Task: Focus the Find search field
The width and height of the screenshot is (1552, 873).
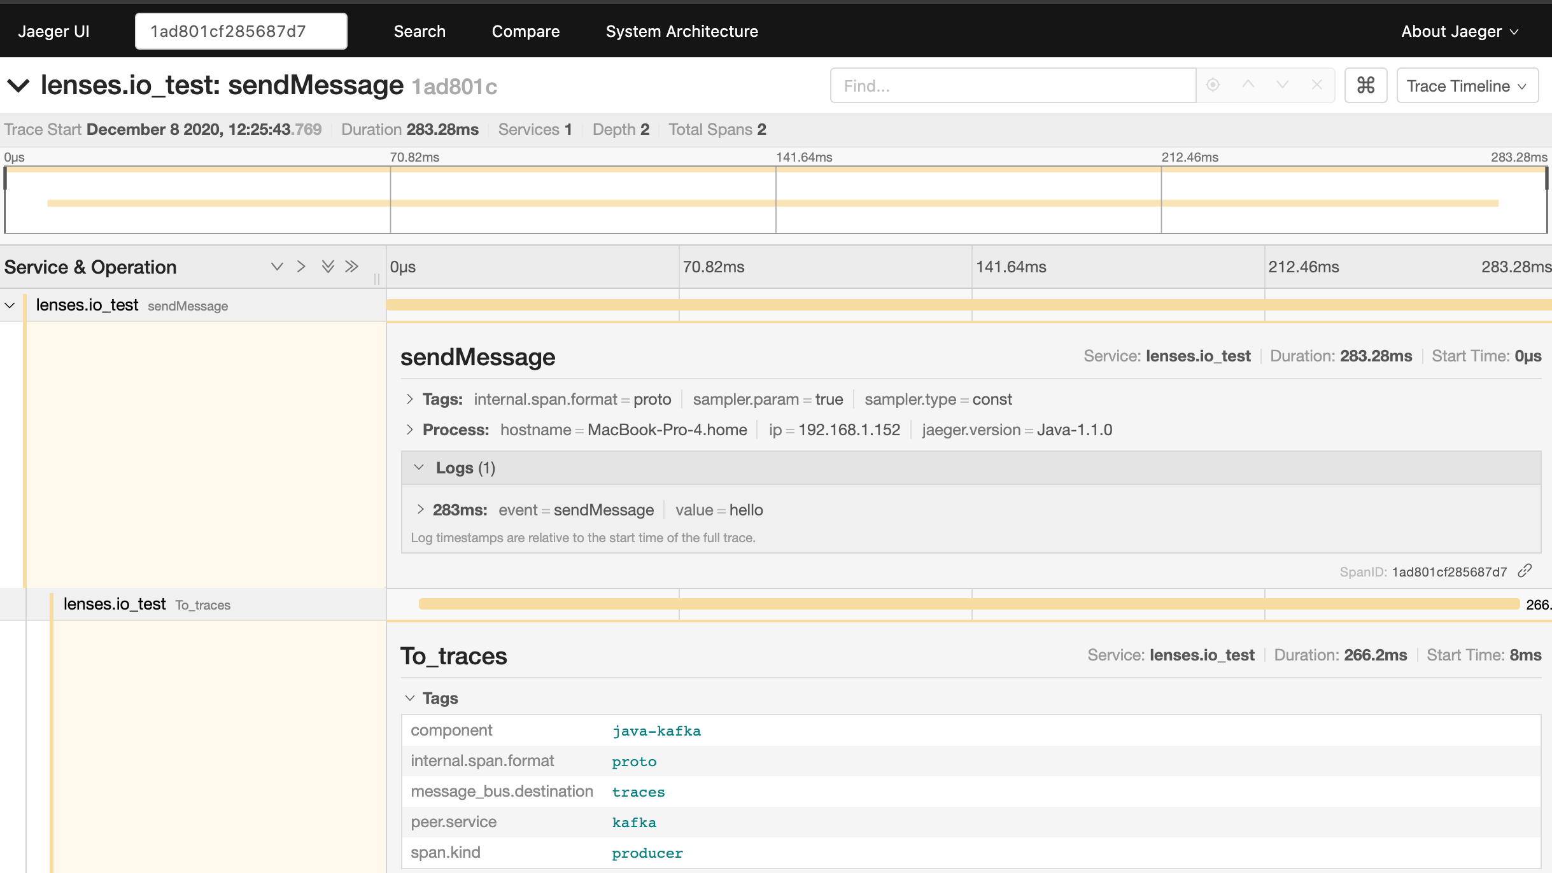Action: [1013, 85]
